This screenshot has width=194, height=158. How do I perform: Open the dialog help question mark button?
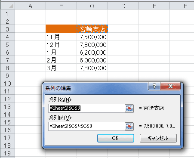[x=154, y=86]
